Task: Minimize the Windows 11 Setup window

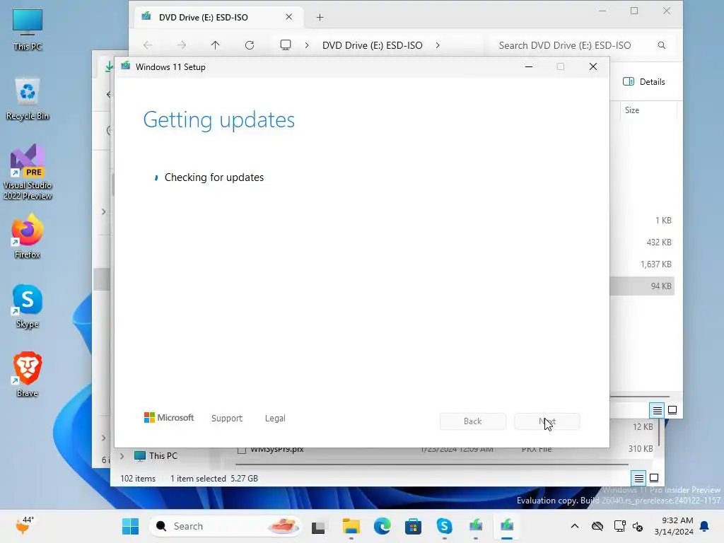Action: (529, 67)
